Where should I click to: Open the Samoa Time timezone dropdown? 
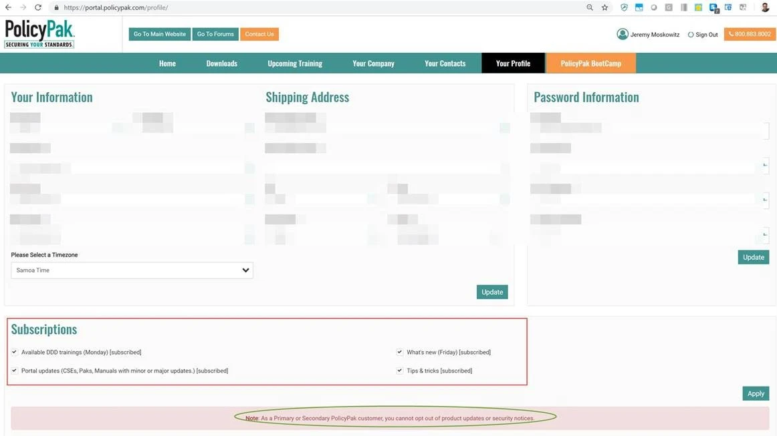pos(132,270)
